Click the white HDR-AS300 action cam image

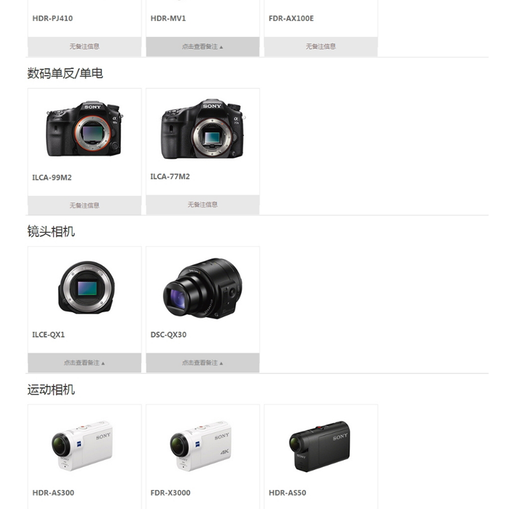[x=82, y=446]
